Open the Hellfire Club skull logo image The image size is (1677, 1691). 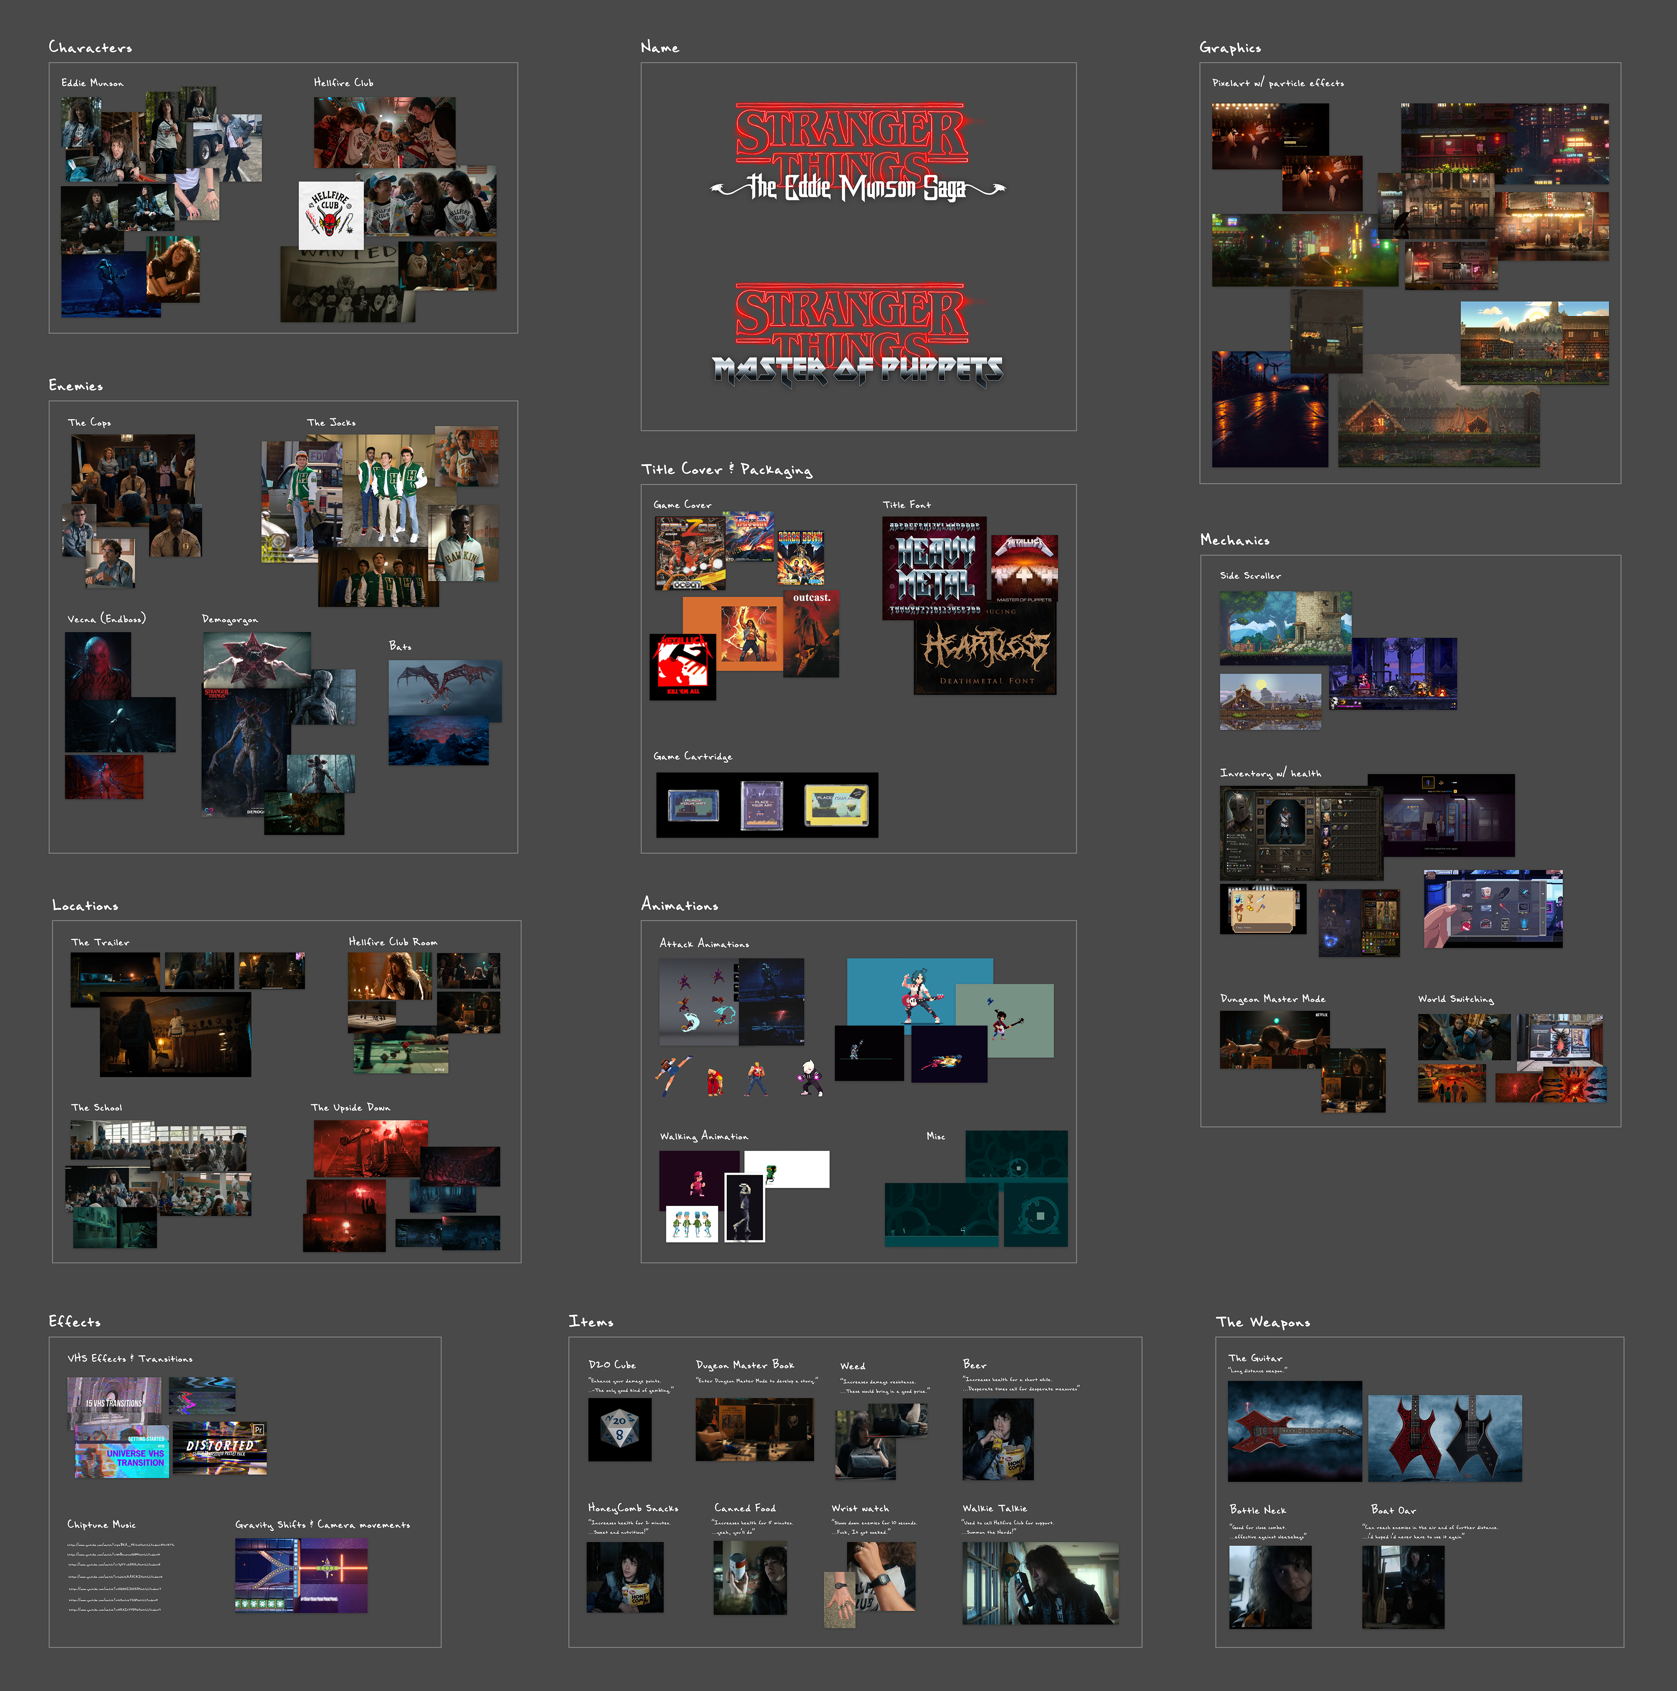coord(331,215)
